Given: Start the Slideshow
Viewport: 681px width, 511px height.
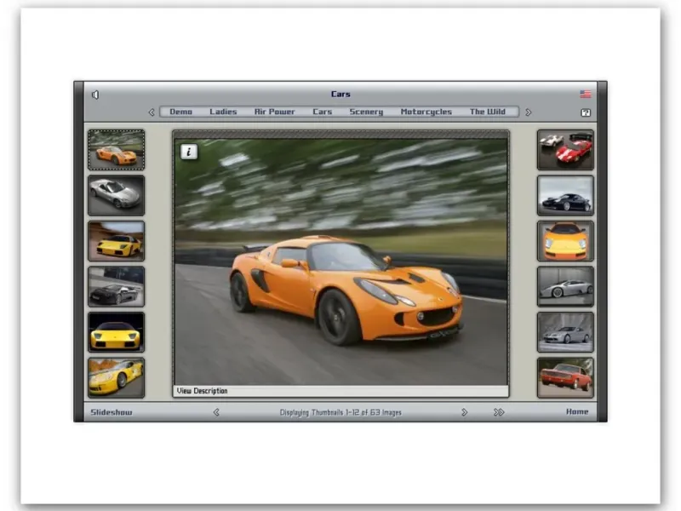Looking at the screenshot, I should coord(112,412).
